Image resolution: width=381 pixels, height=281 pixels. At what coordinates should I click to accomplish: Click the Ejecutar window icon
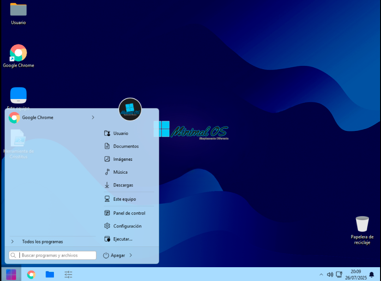pos(107,239)
